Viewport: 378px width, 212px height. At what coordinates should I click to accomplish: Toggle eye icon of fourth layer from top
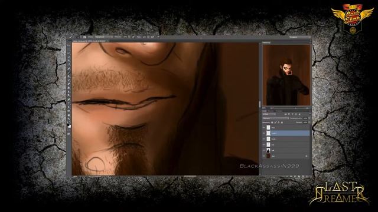pyautogui.click(x=263, y=145)
